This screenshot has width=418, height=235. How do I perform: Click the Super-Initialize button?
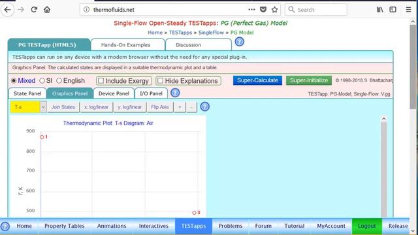(309, 80)
